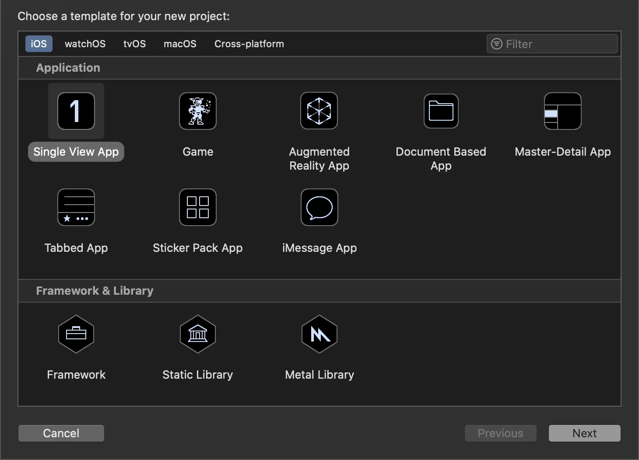The width and height of the screenshot is (639, 460).
Task: Click the 'Master-Detail App' label
Action: (x=563, y=152)
